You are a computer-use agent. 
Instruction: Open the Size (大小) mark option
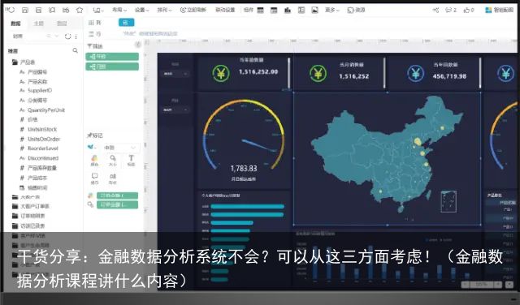click(x=113, y=160)
